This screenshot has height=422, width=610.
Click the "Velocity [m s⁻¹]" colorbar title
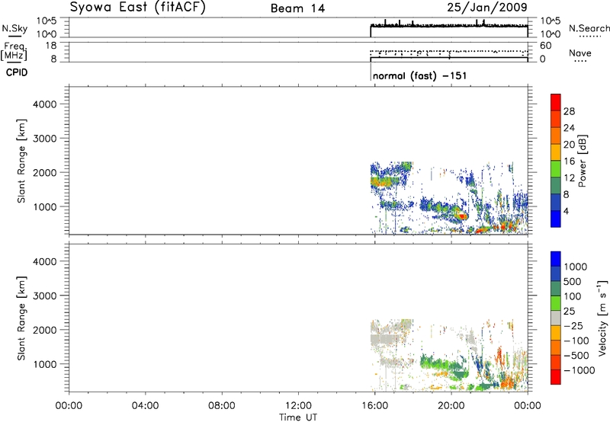[x=602, y=318]
